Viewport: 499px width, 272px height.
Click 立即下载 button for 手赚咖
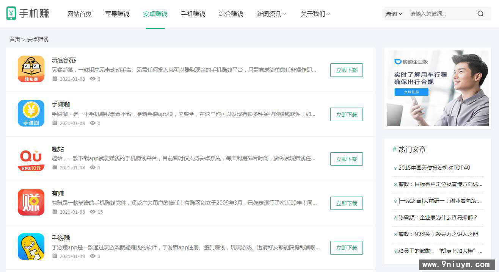(346, 114)
